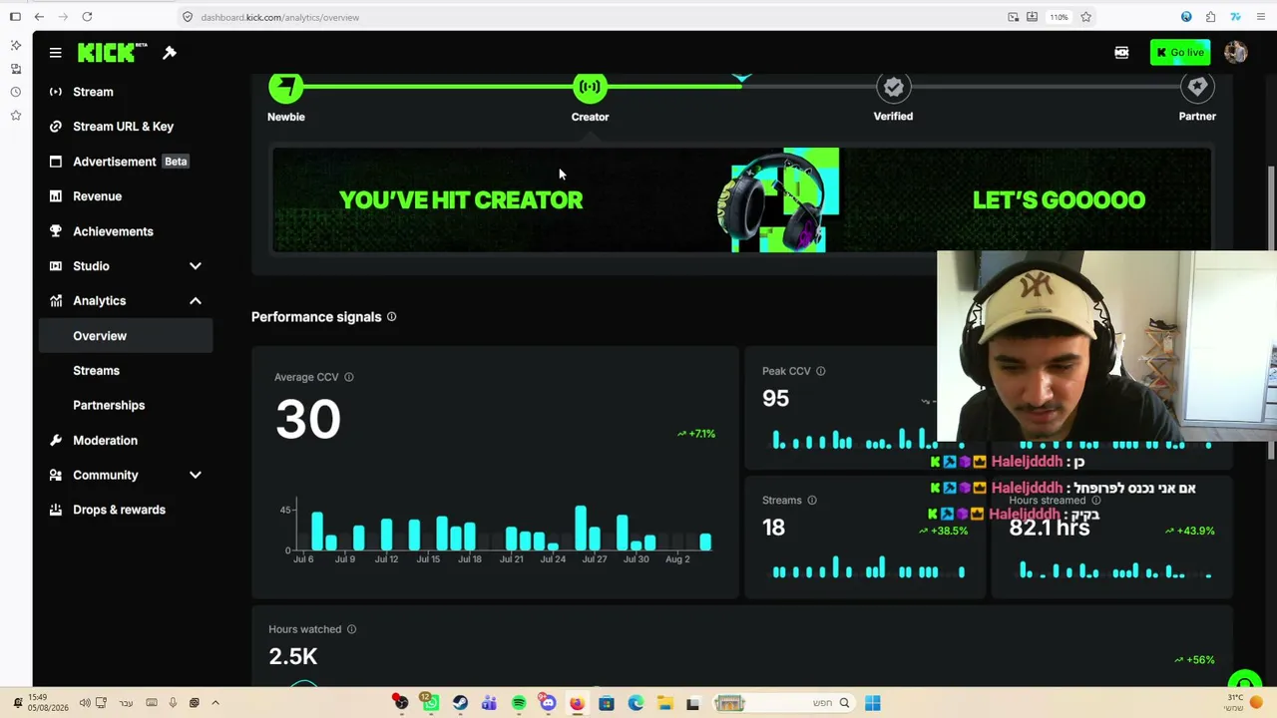Image resolution: width=1277 pixels, height=718 pixels.
Task: Click the theatre mode icon beside Go live
Action: [1121, 53]
